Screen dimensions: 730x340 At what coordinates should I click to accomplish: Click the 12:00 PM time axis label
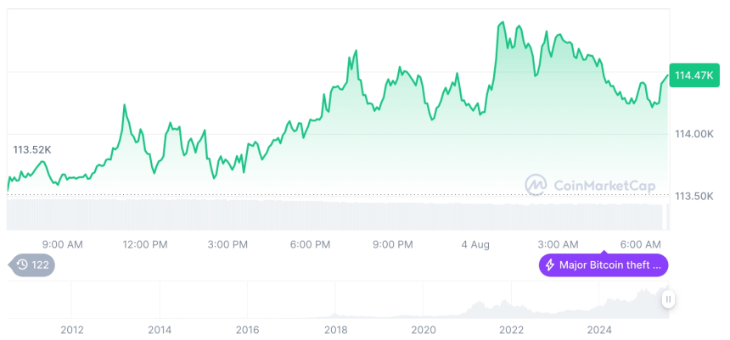tap(145, 244)
